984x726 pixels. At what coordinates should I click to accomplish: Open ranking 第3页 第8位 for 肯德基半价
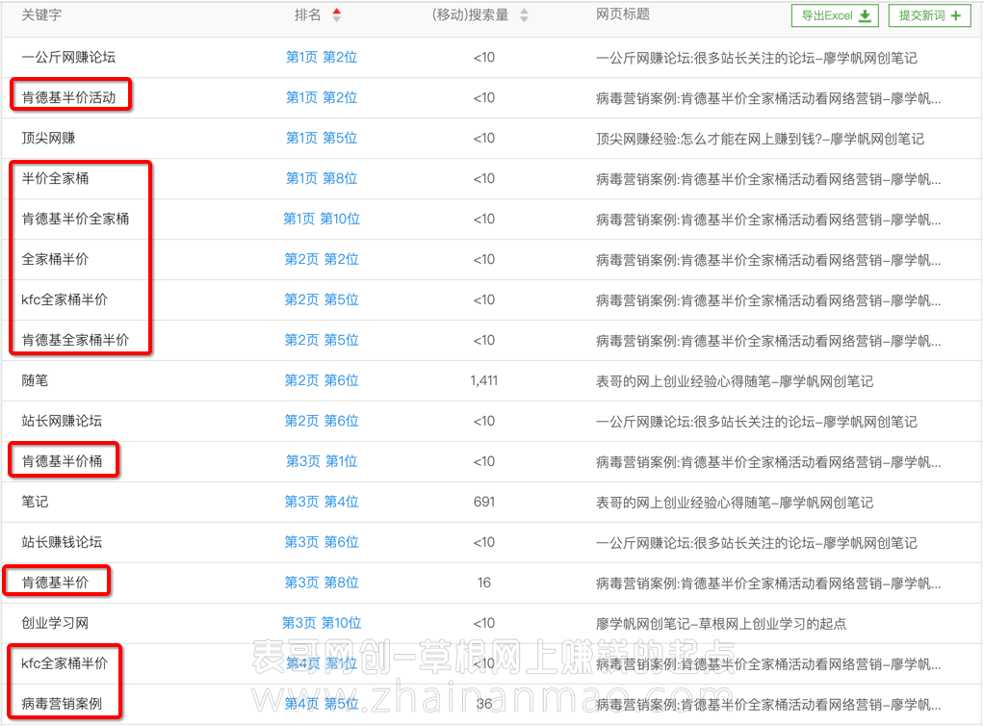322,583
